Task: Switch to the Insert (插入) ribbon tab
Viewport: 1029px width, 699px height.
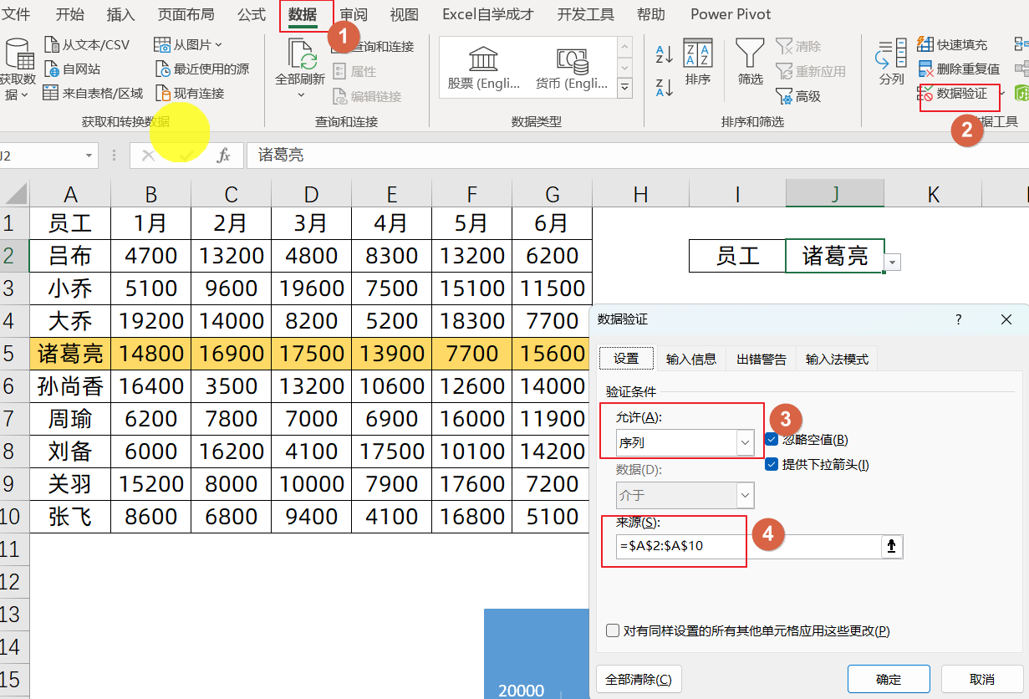Action: click(120, 14)
